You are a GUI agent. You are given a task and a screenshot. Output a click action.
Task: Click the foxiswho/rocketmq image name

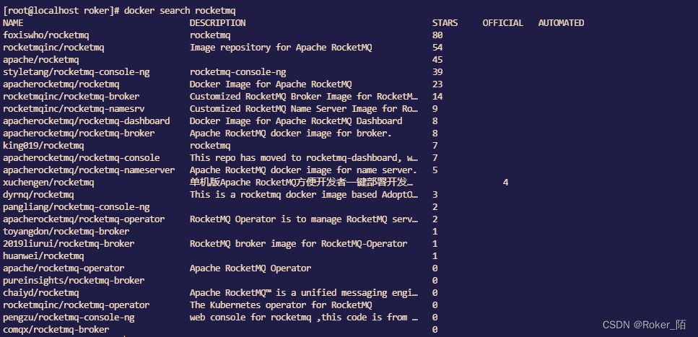tap(46, 35)
